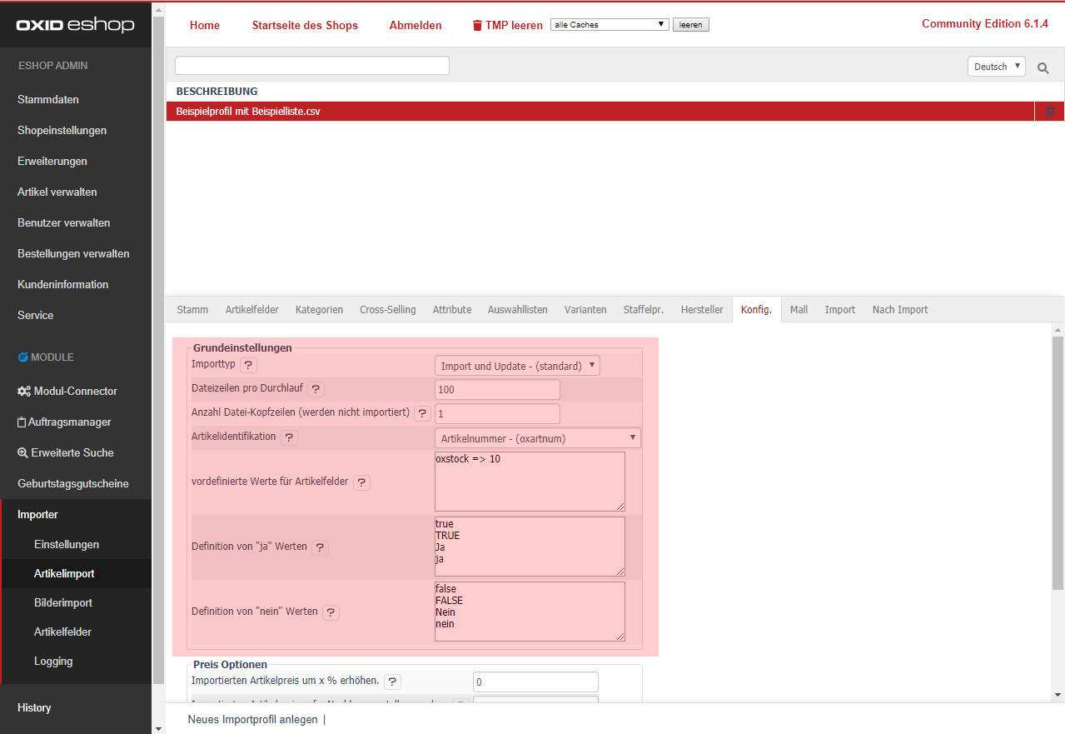Switch to the Nach Import tab
The width and height of the screenshot is (1065, 734).
coord(899,310)
